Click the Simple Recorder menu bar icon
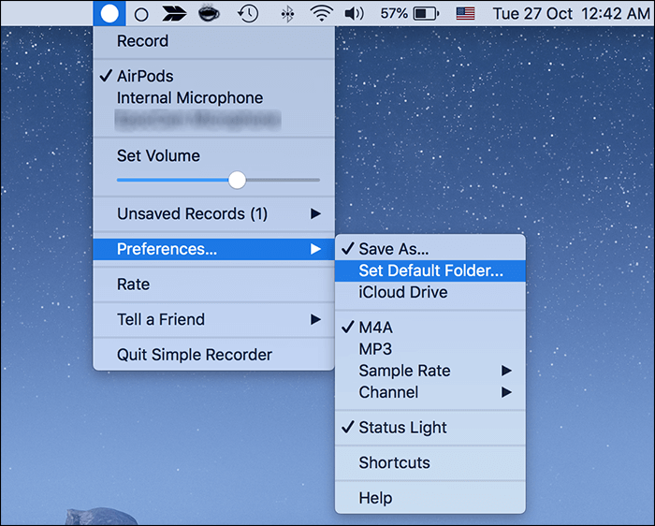 click(x=109, y=13)
